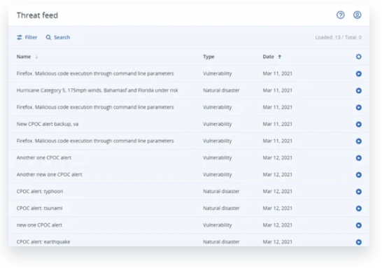This screenshot has width=382, height=268.
Task: Open the user account profile icon
Action: [x=357, y=15]
